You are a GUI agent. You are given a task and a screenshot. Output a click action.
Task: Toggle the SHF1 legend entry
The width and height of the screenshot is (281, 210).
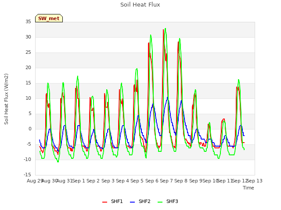(x=112, y=201)
